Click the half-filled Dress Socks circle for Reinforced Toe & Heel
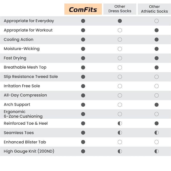Viewport: 171px width, 171px height. click(120, 123)
